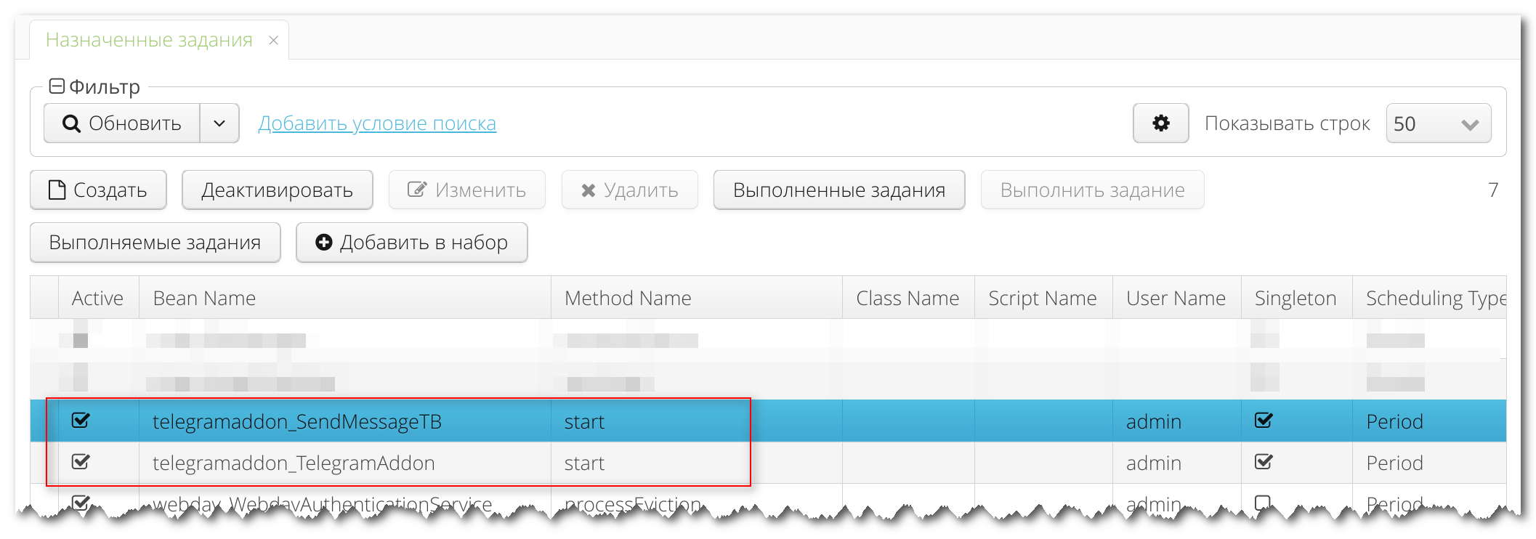Toggle Active checkbox for telegramaddon_TelegramAddon
Viewport: 1536px width, 539px height.
click(81, 462)
